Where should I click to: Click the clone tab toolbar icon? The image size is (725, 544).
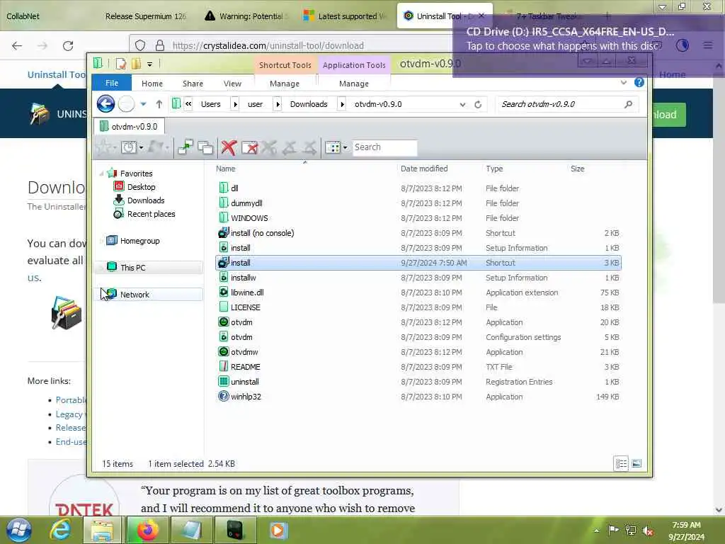(x=205, y=147)
